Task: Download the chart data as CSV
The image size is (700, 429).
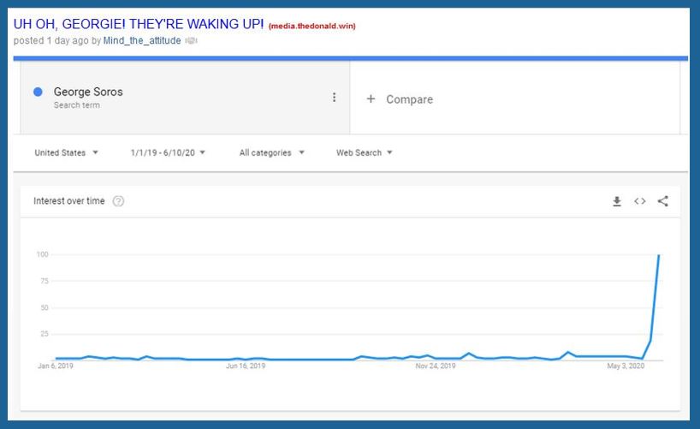Action: tap(616, 201)
